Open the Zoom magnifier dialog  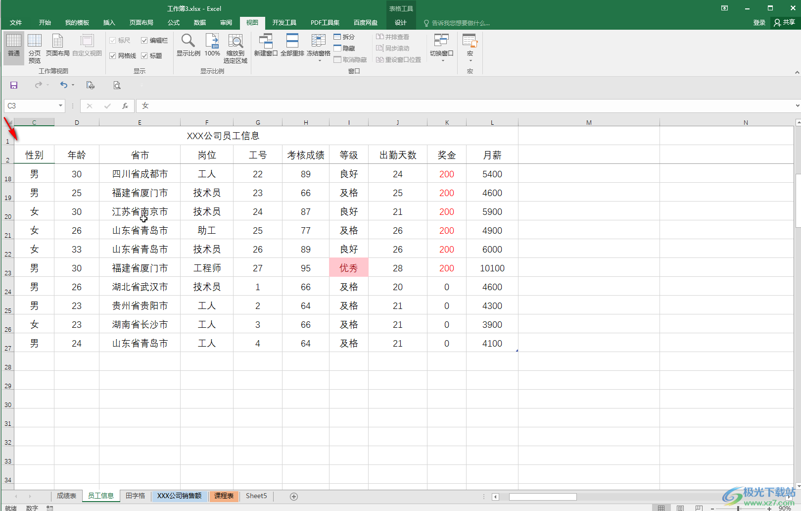tap(188, 45)
